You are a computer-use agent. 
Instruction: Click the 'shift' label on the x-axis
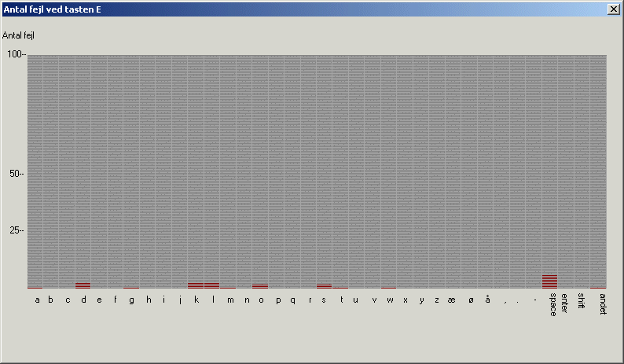tap(581, 301)
